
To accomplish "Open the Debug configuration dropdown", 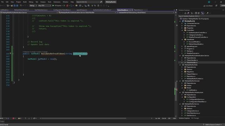I will [x=33, y=6].
